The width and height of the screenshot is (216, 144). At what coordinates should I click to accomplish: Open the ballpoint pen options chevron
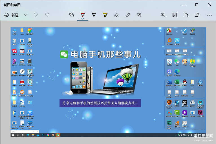coord(83,19)
